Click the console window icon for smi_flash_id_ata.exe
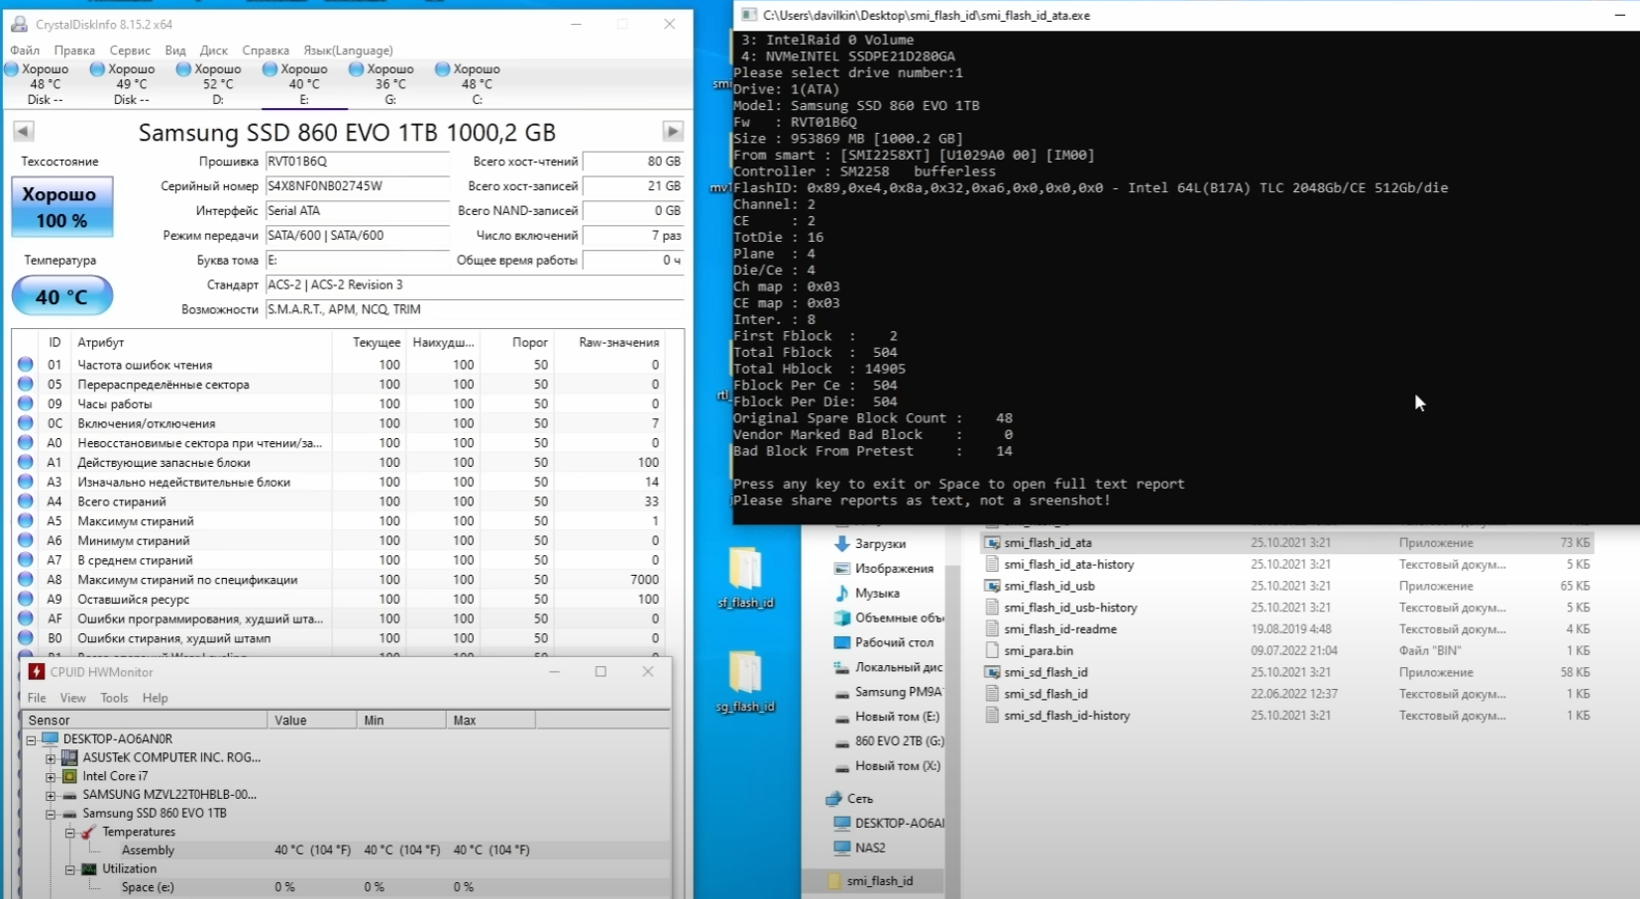Image resolution: width=1640 pixels, height=899 pixels. tap(749, 15)
